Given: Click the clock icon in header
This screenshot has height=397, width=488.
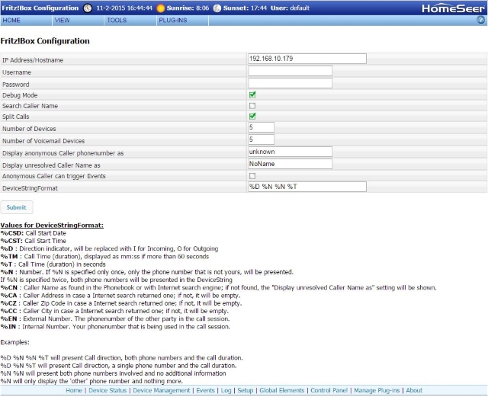Looking at the screenshot, I should (88, 8).
